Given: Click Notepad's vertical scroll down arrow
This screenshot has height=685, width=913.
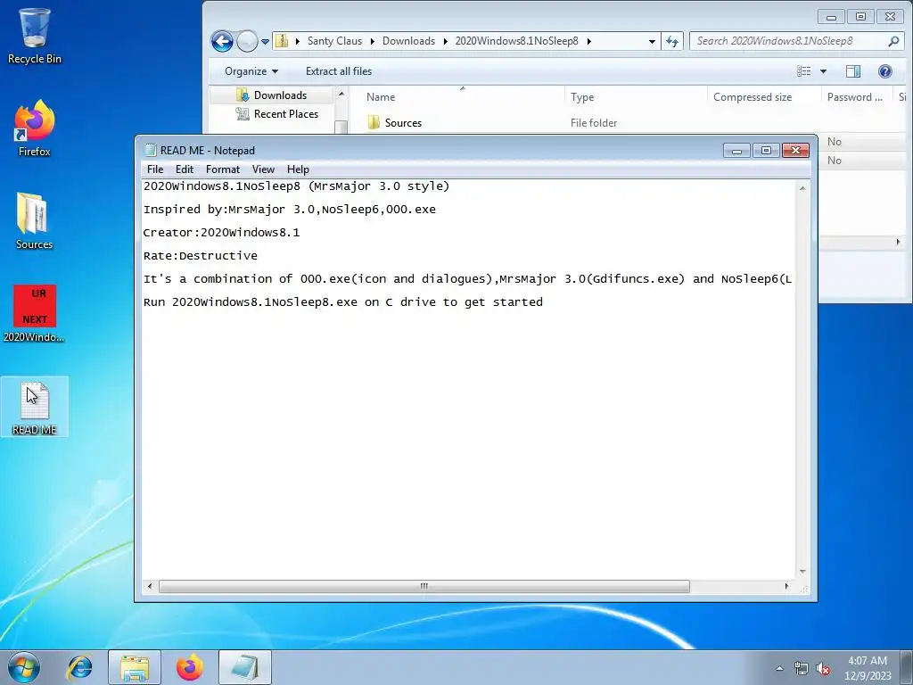Looking at the screenshot, I should point(802,572).
